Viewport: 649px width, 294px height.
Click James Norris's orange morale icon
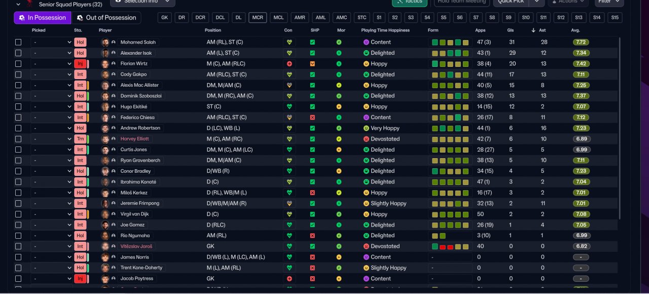point(339,258)
